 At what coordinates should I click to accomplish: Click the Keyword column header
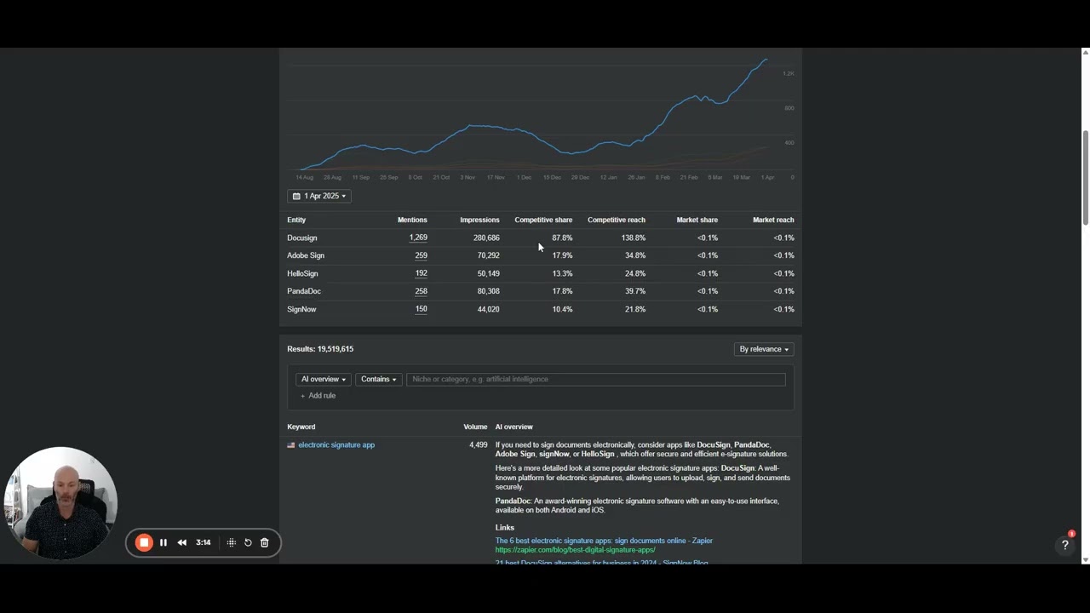pyautogui.click(x=301, y=427)
